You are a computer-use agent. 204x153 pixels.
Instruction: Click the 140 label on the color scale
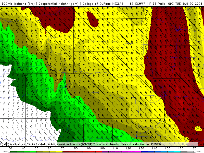[155, 148]
